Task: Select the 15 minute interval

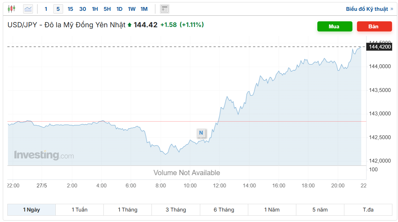Action: point(70,9)
